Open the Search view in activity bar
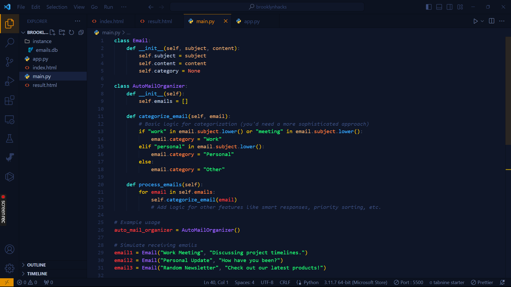511x287 pixels. [x=10, y=43]
